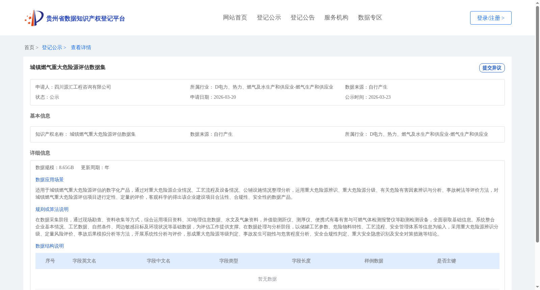The image size is (540, 290).
Task: Click 状态：公示 text
Action: coord(47,97)
